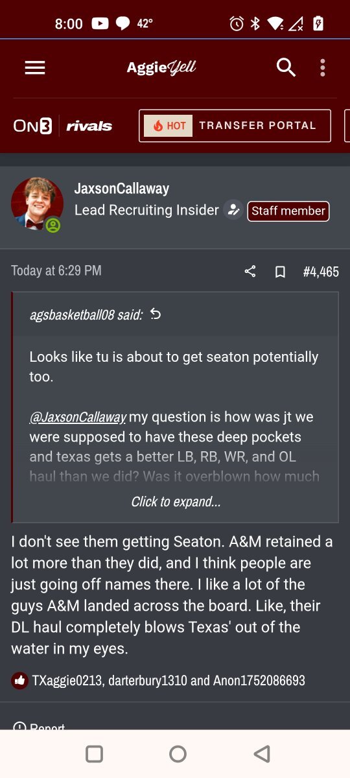350x778 pixels.
Task: Tap the staff pencil badge icon
Action: pyautogui.click(x=233, y=210)
